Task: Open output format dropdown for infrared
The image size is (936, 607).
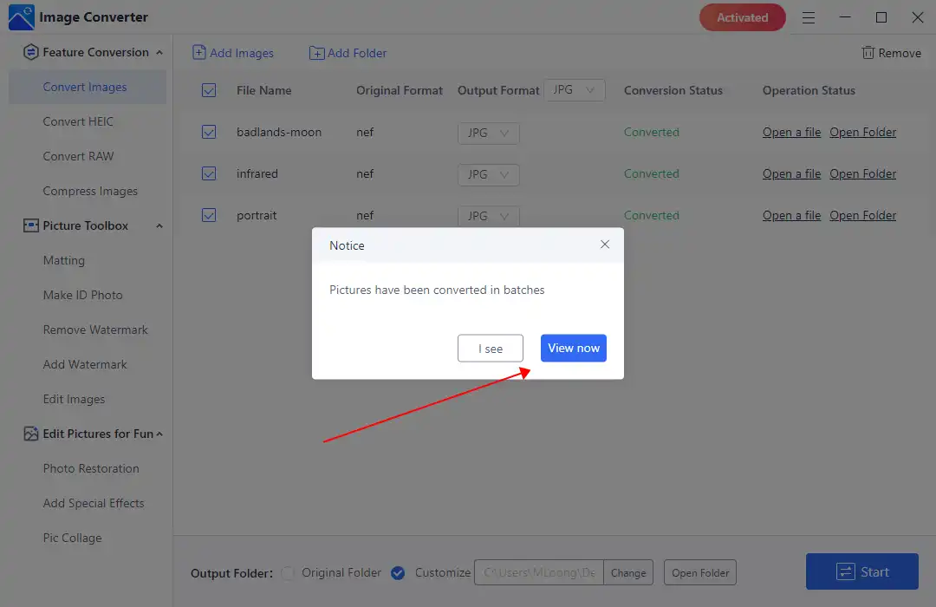Action: click(x=488, y=174)
